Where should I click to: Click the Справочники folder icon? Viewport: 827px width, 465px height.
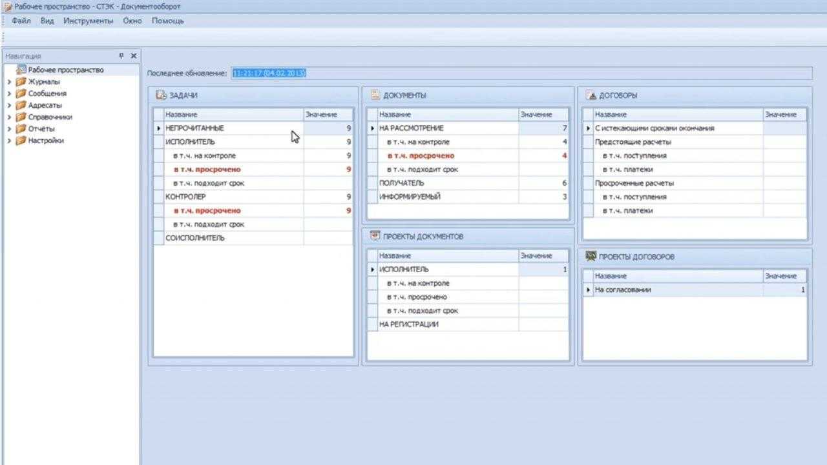point(21,117)
